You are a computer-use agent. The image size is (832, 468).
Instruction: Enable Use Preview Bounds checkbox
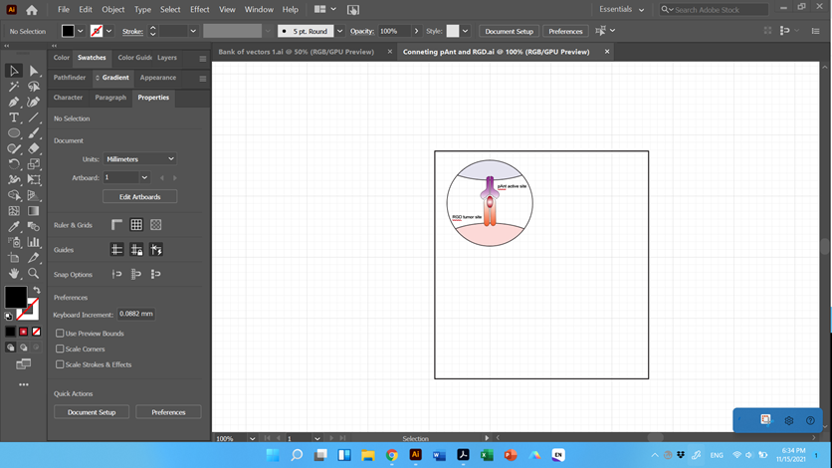click(60, 334)
